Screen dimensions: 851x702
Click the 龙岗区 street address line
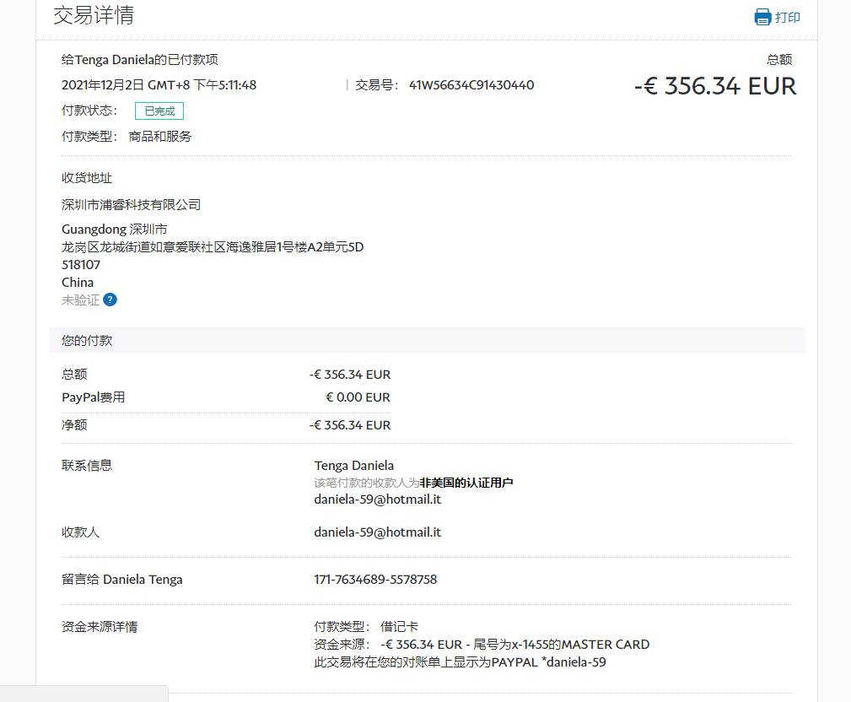[x=212, y=247]
